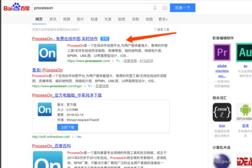
Task: Go to the 贴吧 tab
Action: coord(121,19)
